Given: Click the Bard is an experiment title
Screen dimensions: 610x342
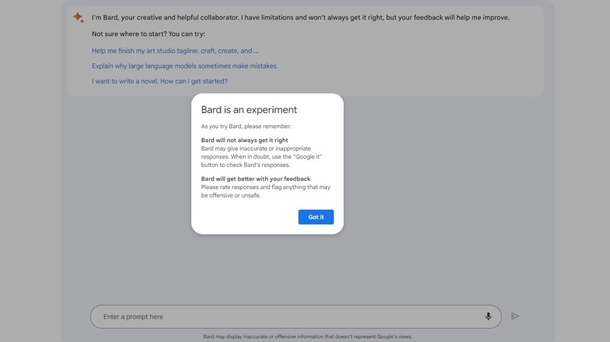Looking at the screenshot, I should point(249,110).
